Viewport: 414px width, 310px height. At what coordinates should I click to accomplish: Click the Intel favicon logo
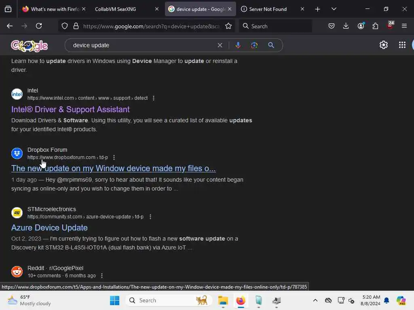(x=17, y=94)
